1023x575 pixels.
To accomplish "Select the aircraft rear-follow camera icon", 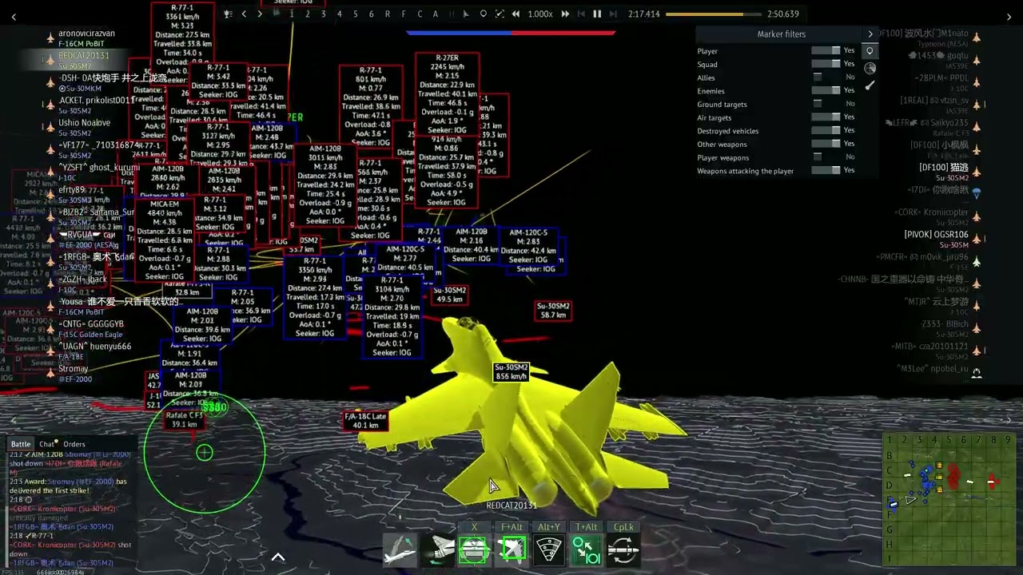I will click(x=437, y=550).
